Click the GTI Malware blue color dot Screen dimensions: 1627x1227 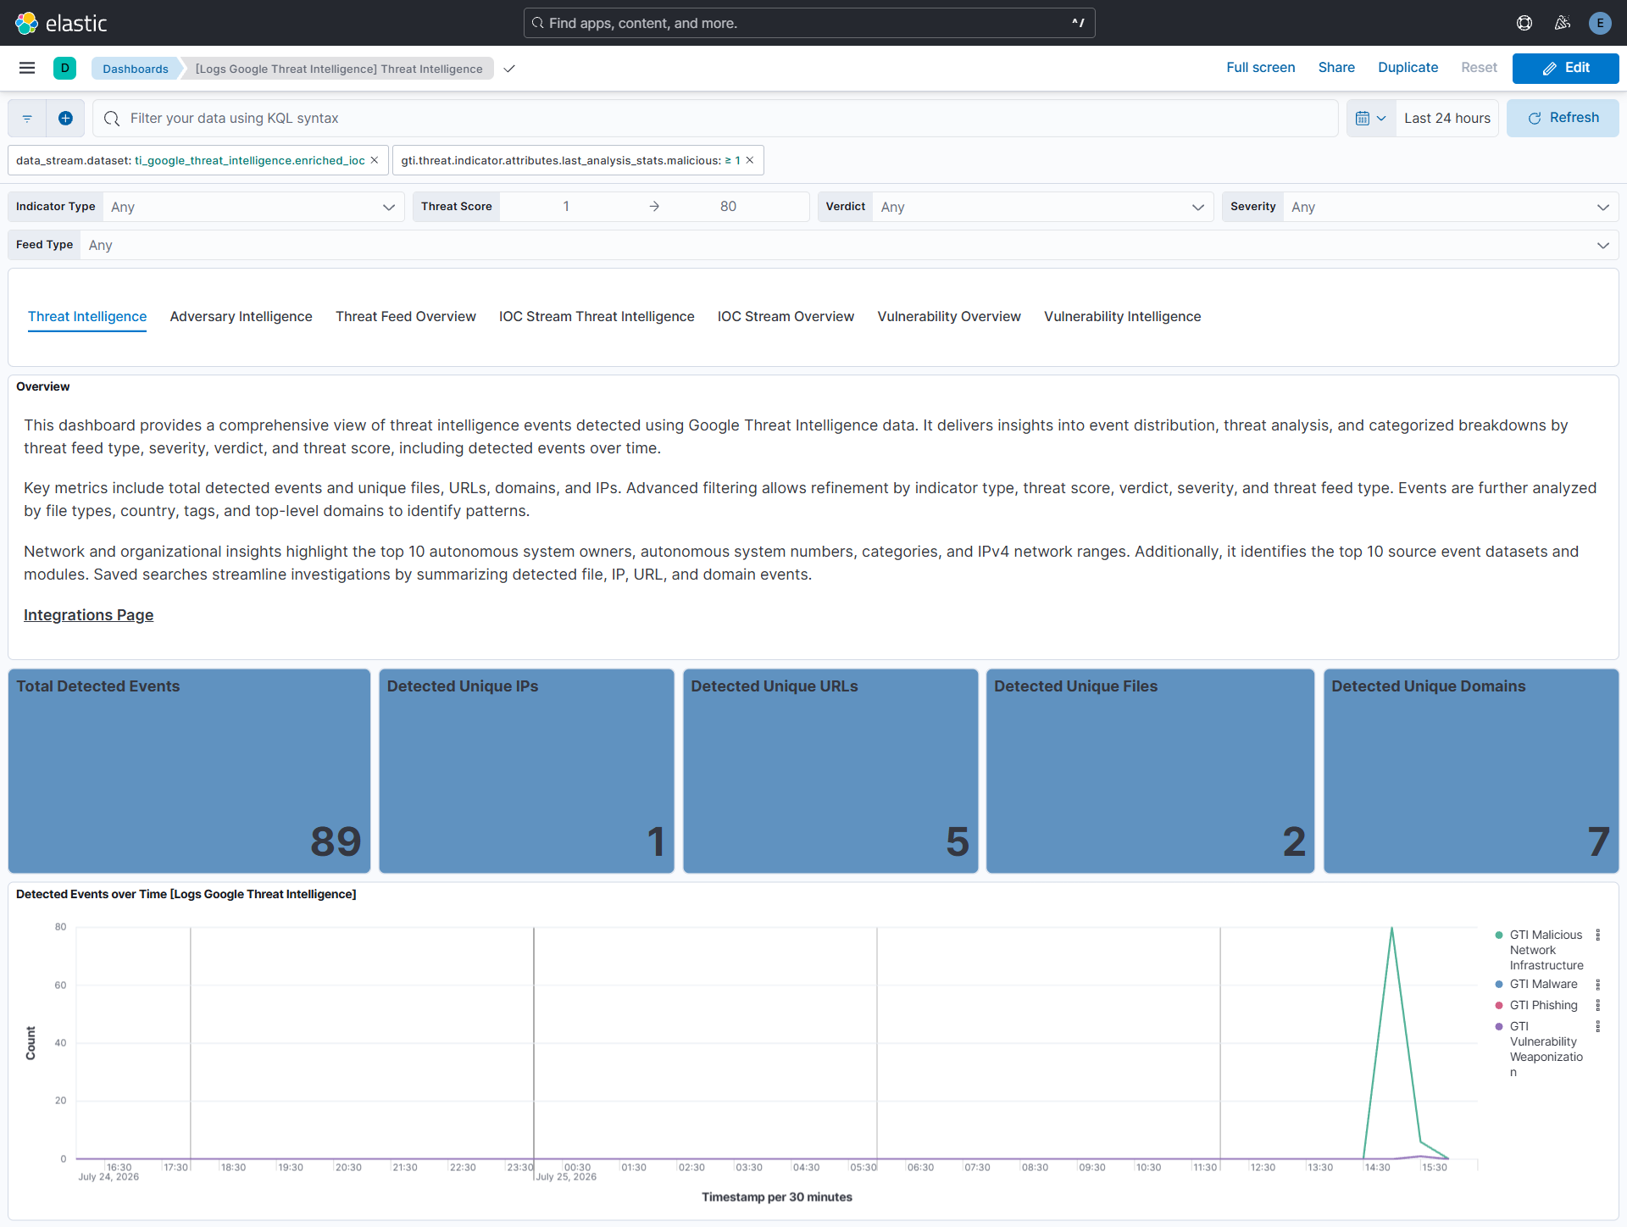click(x=1499, y=984)
